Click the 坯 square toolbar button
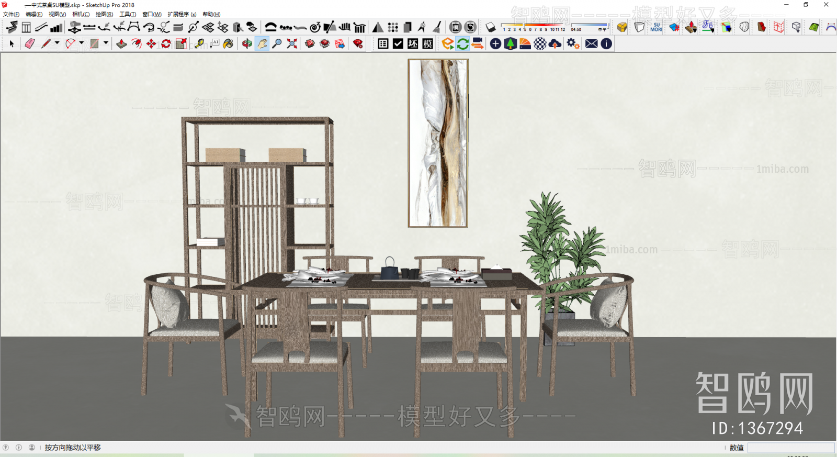This screenshot has height=457, width=837. pos(413,44)
